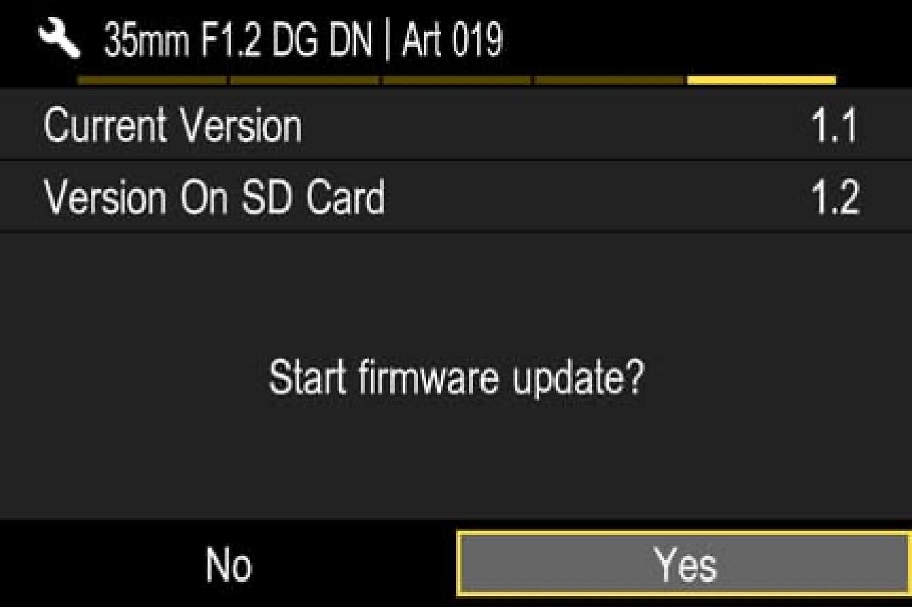Click the empty area above the update prompt
Image resolution: width=912 pixels, height=607 pixels.
456,293
